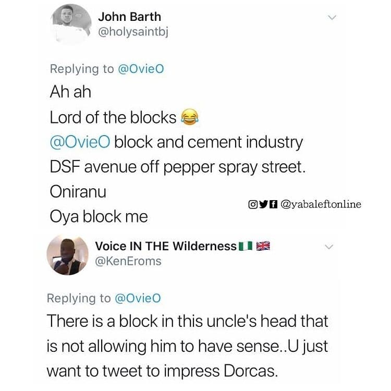The width and height of the screenshot is (391, 391).
Task: Click the @OvieO mention before "block and cement"
Action: [x=80, y=141]
